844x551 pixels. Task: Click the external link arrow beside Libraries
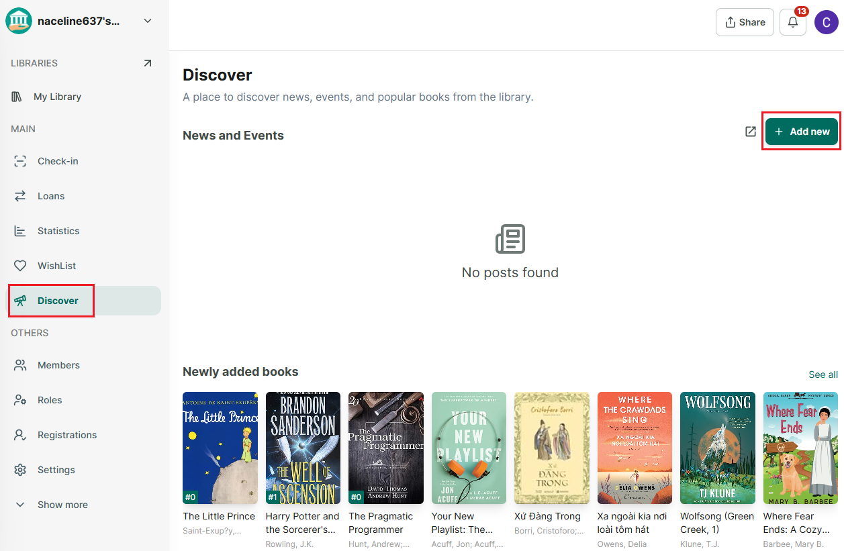tap(148, 63)
